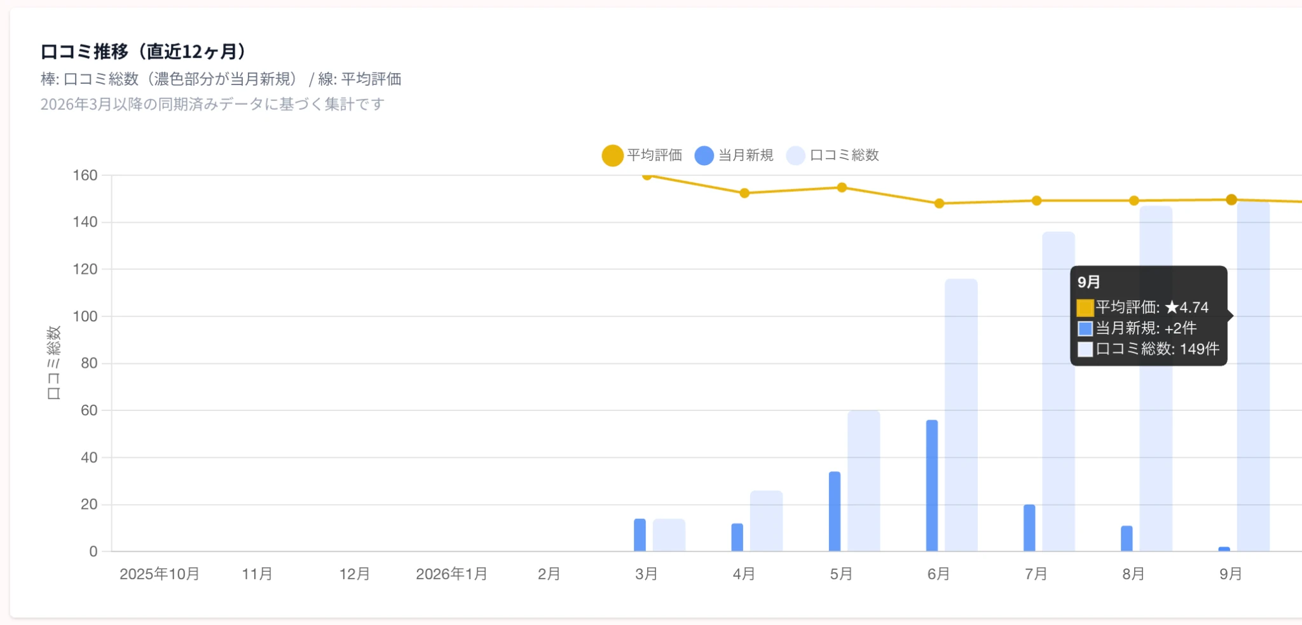The image size is (1302, 625).
Task: Click the y-axis value 100
Action: pos(85,316)
